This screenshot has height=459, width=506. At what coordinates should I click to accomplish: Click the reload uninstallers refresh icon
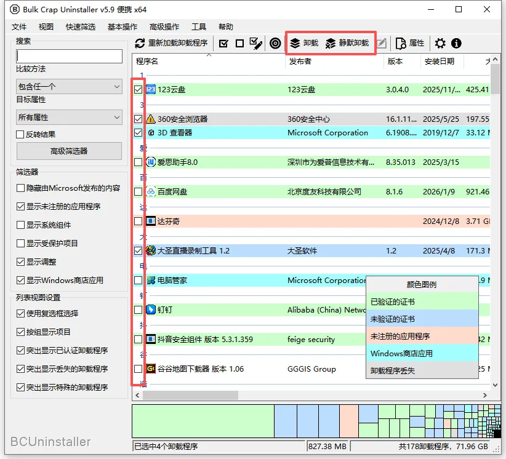(140, 43)
